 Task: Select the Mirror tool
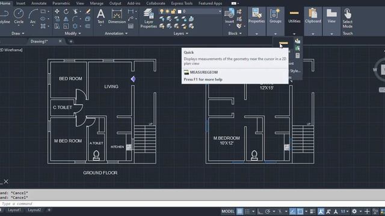66,19
